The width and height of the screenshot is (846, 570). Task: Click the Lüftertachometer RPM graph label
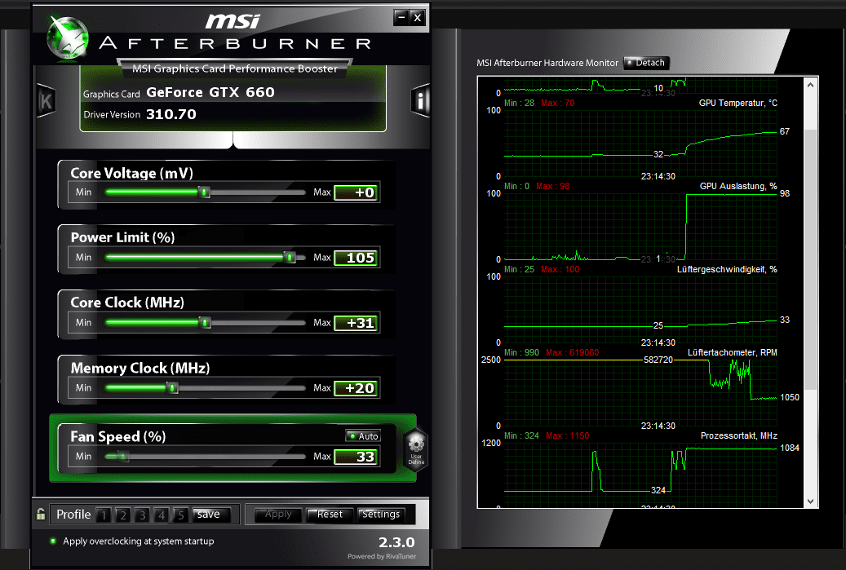coord(732,352)
